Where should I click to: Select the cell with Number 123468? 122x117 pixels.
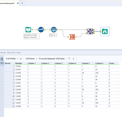point(21,106)
